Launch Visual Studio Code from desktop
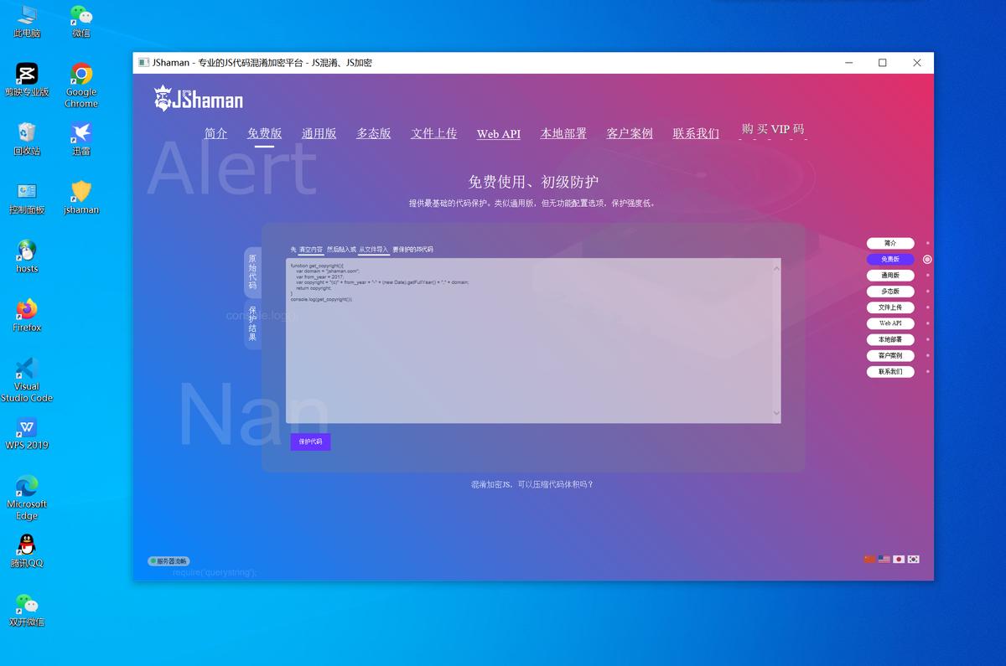 coord(27,378)
